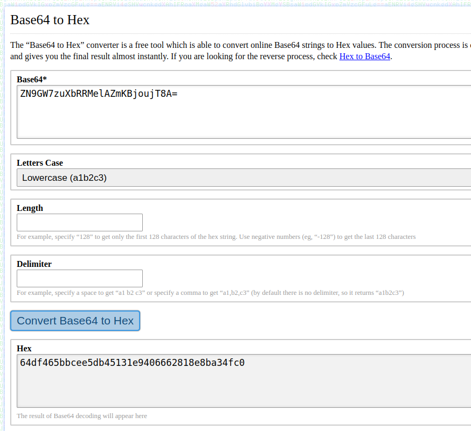The width and height of the screenshot is (471, 431).
Task: Click the Convert Base64 to Hex button
Action: pos(75,321)
